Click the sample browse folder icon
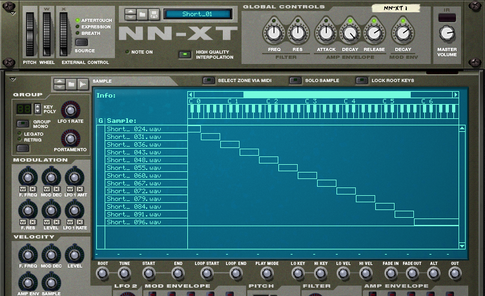Image resolution: width=485 pixels, height=296 pixels. (x=71, y=83)
